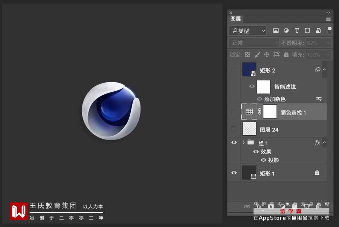Filter layers by pixel layer icon
The width and height of the screenshot is (339, 227).
point(276,31)
